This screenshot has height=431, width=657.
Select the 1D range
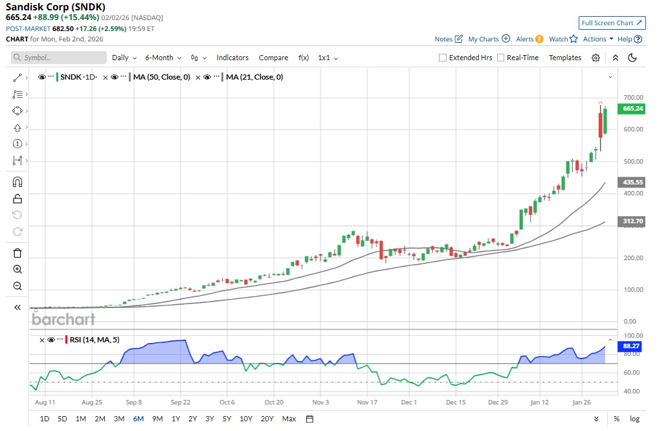pyautogui.click(x=45, y=419)
